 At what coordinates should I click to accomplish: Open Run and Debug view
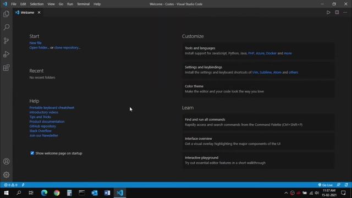[6, 54]
